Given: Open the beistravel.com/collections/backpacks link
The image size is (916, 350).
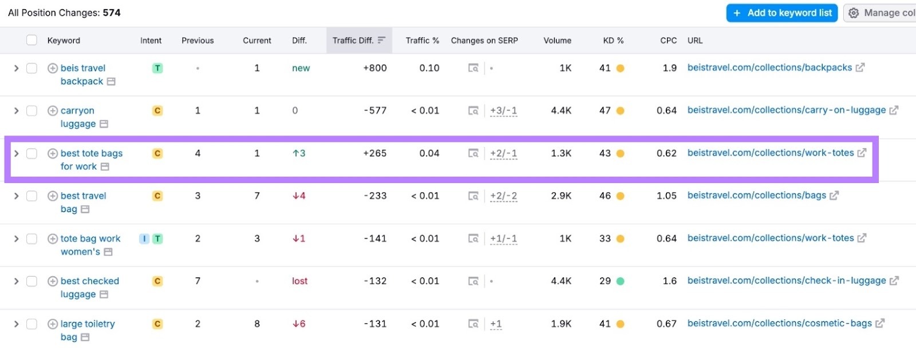Looking at the screenshot, I should coord(769,67).
